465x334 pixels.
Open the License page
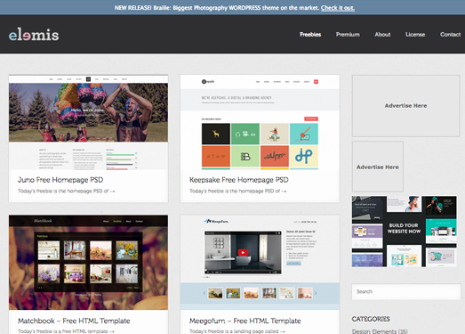415,35
